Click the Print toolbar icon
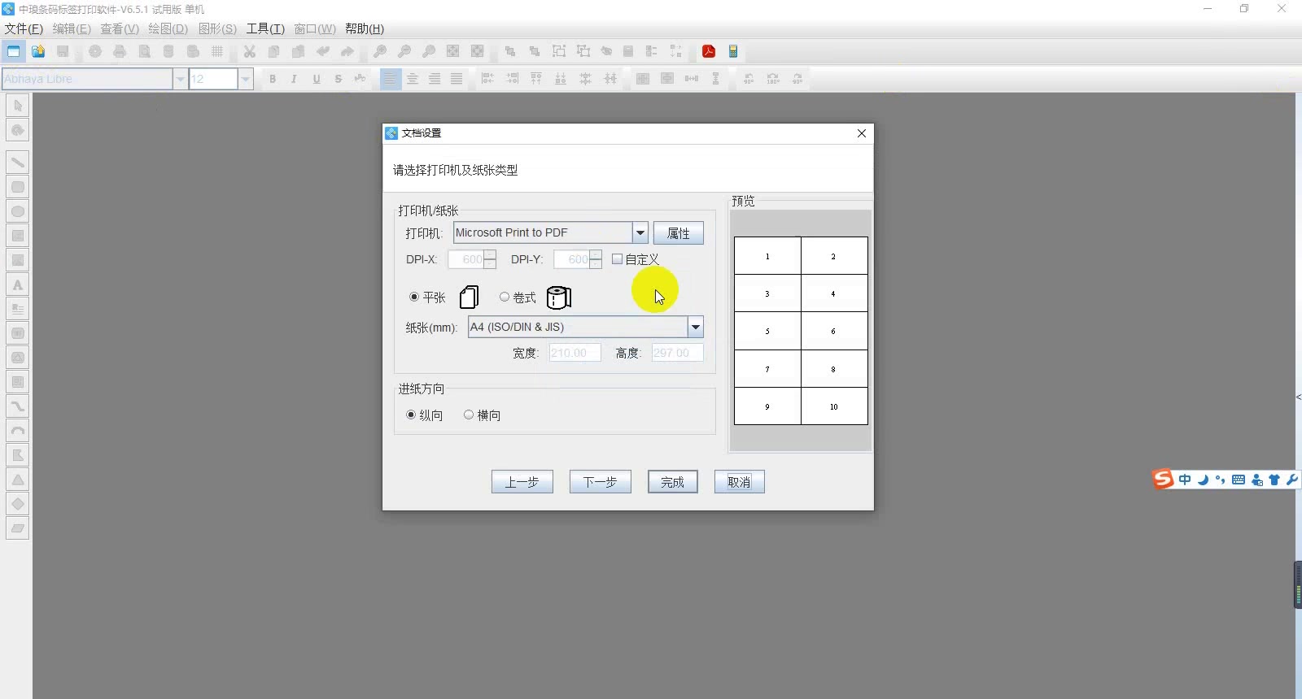The width and height of the screenshot is (1302, 699). [120, 51]
